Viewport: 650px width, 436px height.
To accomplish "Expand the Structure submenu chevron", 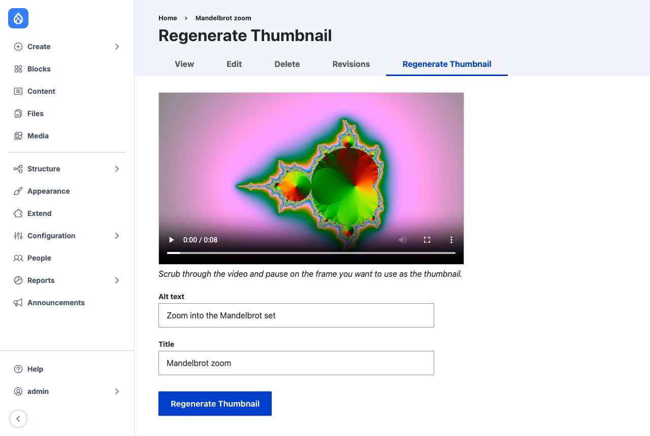I will 117,169.
